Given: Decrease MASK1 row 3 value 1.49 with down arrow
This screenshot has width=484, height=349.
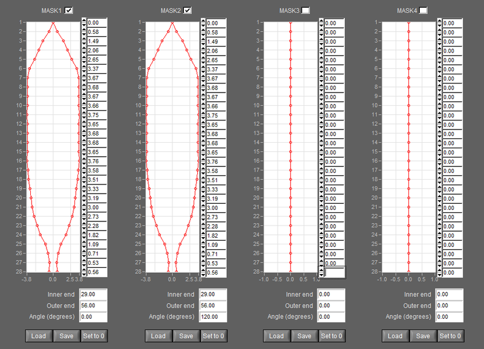Looking at the screenshot, I should click(x=84, y=44).
